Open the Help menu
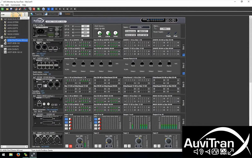Viewport: 252px width, 158px height. point(24,5)
